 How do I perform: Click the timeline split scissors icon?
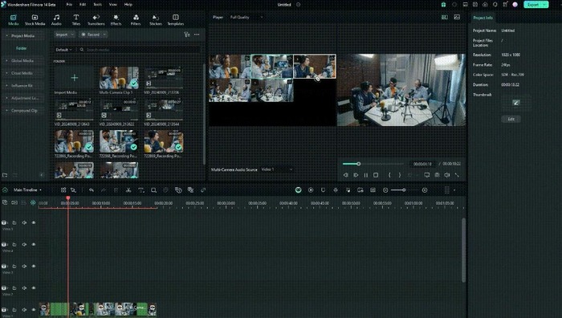coord(128,190)
